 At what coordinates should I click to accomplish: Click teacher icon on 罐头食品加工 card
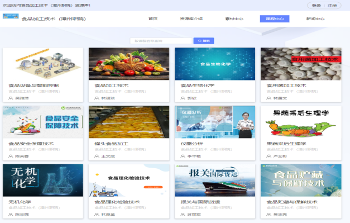[97, 156]
